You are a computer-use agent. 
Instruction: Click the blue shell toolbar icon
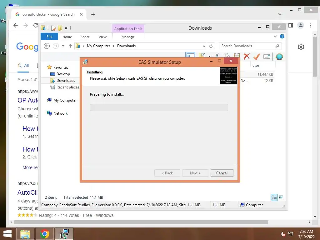click(279, 57)
